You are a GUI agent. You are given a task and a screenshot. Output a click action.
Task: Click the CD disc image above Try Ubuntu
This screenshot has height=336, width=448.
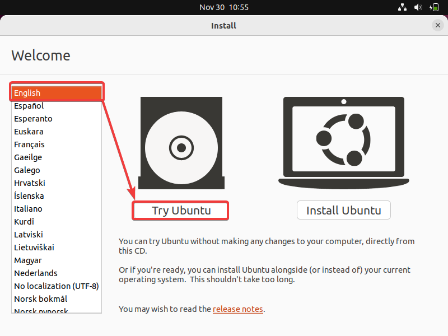[x=181, y=143]
